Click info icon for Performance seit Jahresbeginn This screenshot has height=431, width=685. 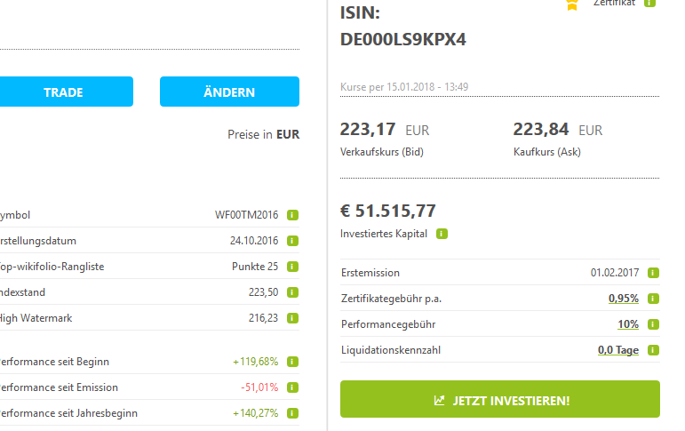[292, 413]
